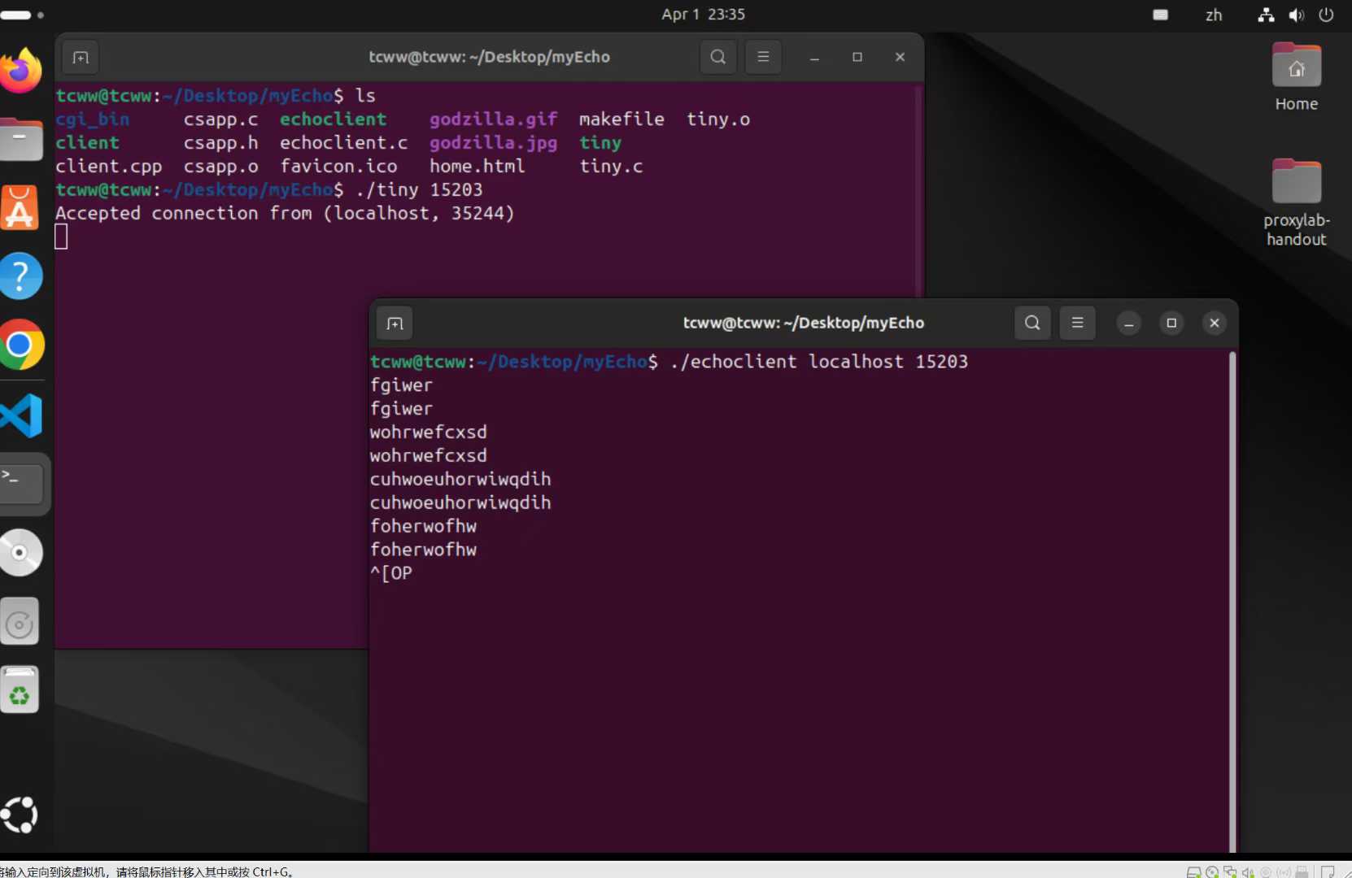The image size is (1352, 878).
Task: Click the ./echoclient localhost 15203 command
Action: 819,362
